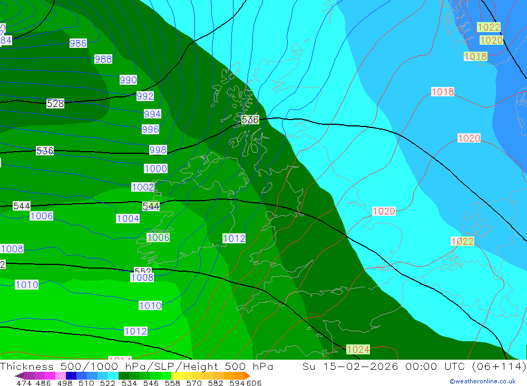
Task: Click the legend value 558
Action: 172,383
